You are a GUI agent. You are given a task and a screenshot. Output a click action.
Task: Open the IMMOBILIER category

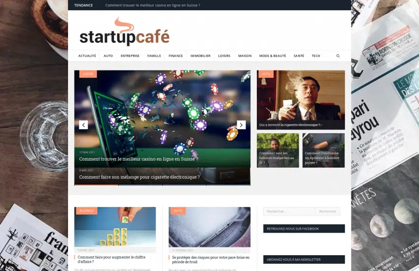(201, 56)
